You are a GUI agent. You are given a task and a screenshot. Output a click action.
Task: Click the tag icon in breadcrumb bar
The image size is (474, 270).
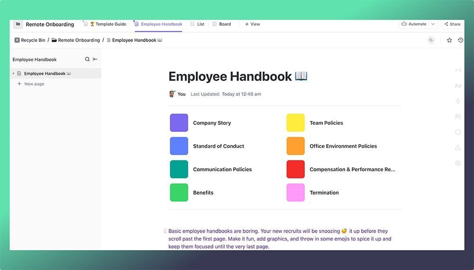[x=431, y=40]
